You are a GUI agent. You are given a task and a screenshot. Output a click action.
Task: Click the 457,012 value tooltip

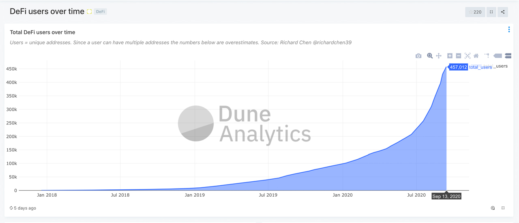[x=458, y=67]
